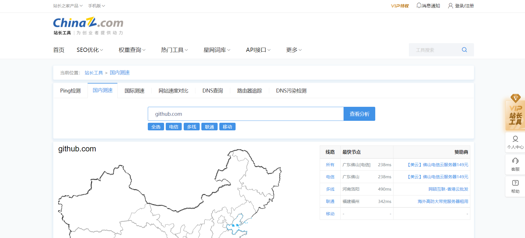525x238 pixels.
Task: Click the 查看分析 button
Action: coord(359,114)
